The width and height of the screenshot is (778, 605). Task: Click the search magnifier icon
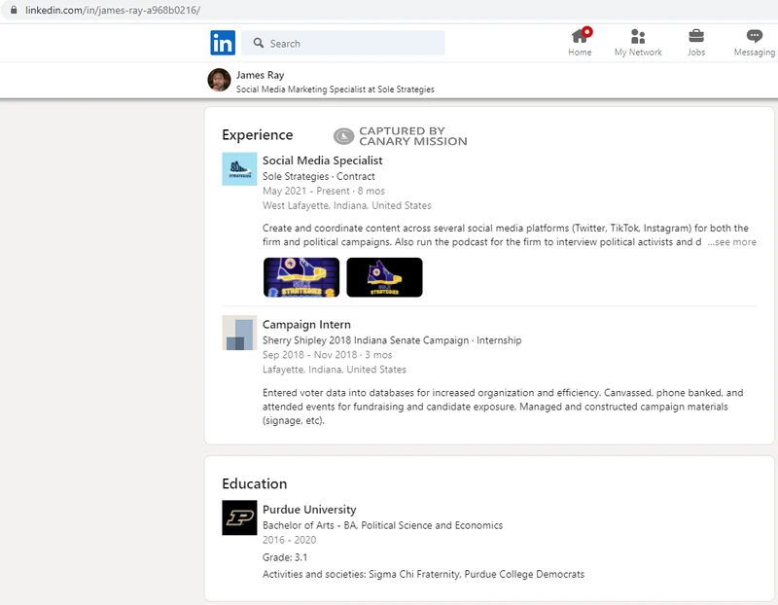click(x=259, y=43)
